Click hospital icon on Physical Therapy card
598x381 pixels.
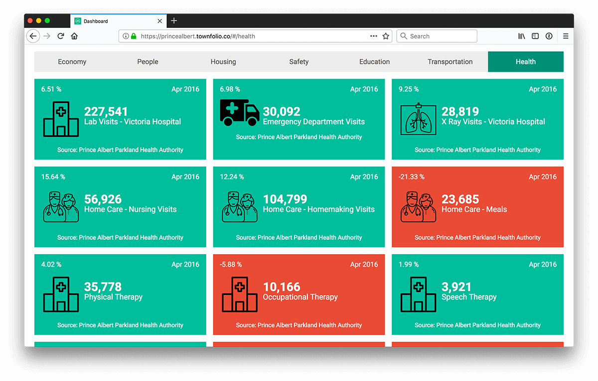click(x=61, y=294)
